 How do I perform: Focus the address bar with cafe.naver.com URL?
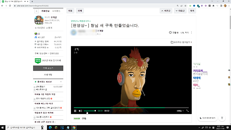(33, 6)
